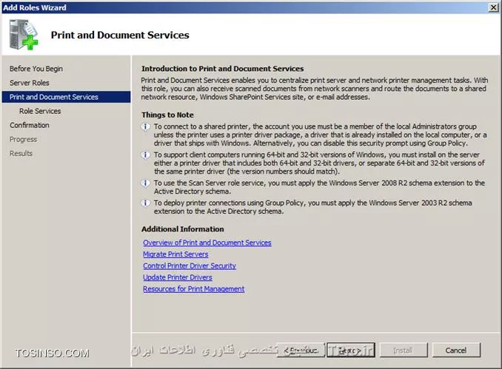The height and width of the screenshot is (369, 502).
Task: Open Migrate Print Servers link
Action: pos(175,254)
